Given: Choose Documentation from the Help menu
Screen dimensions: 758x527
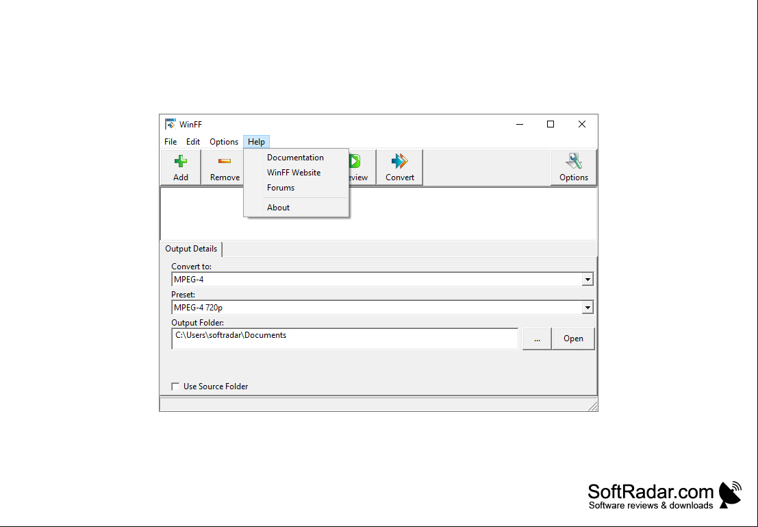Looking at the screenshot, I should click(x=296, y=157).
